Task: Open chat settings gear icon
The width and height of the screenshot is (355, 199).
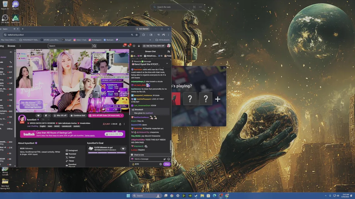Action: coord(161,164)
